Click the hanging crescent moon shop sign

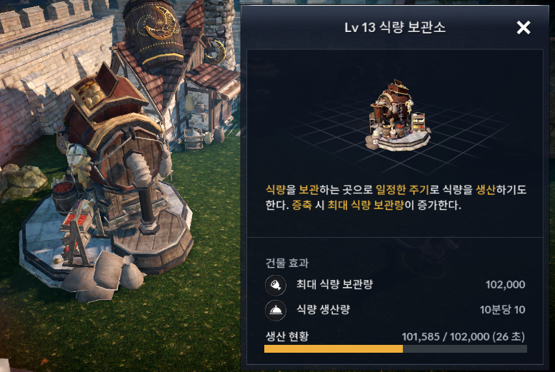pos(216,52)
